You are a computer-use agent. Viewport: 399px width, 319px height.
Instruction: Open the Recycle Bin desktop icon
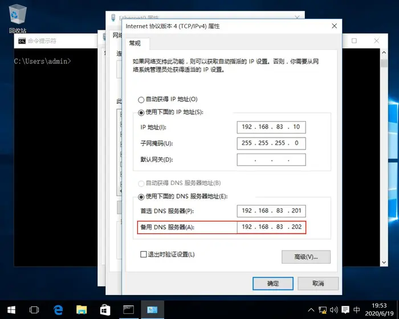(18, 19)
